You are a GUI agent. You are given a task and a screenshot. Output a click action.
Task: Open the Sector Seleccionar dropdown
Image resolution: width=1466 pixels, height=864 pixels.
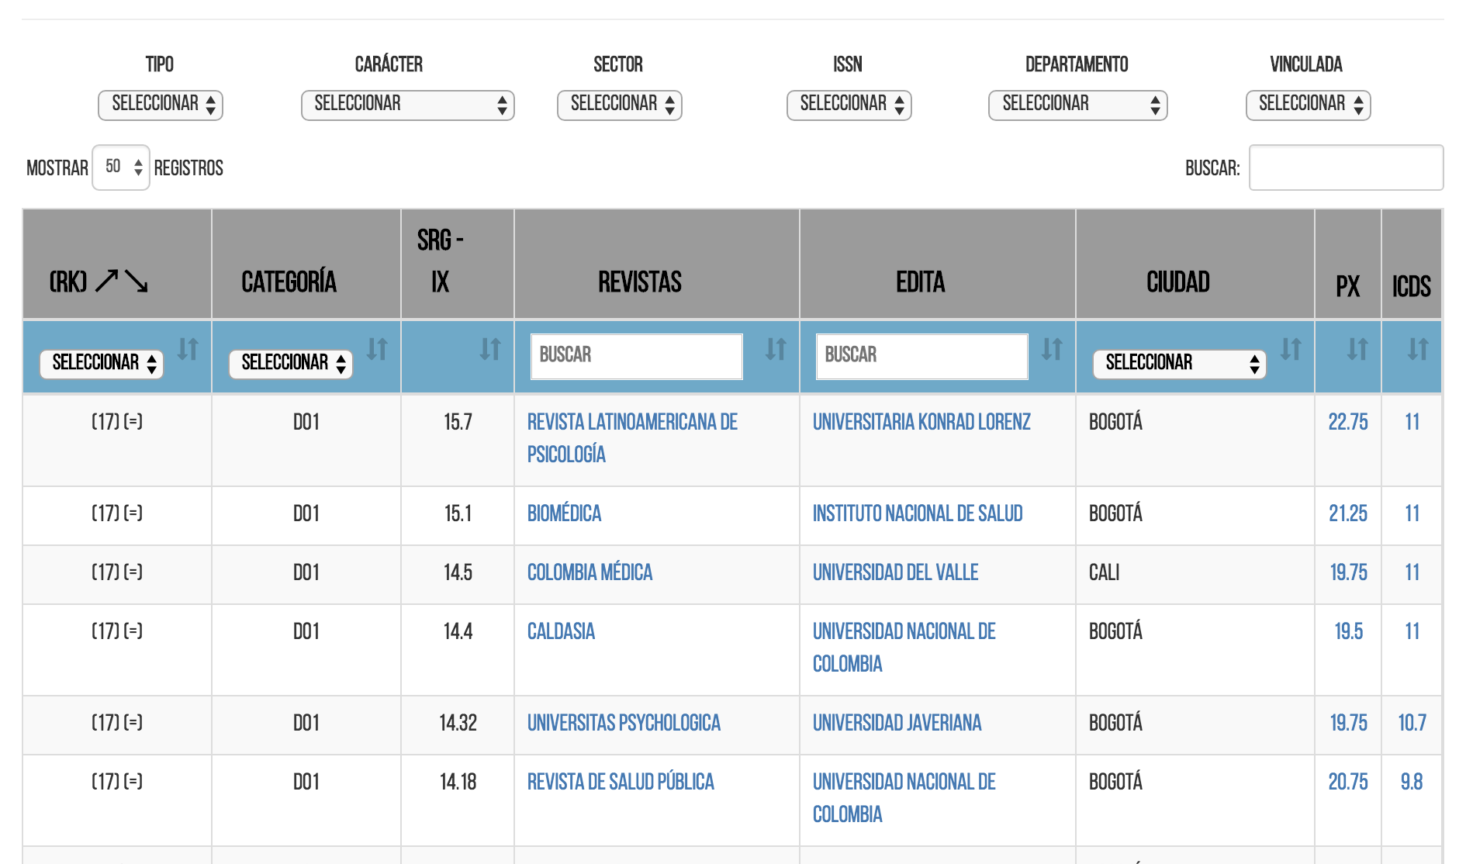620,105
